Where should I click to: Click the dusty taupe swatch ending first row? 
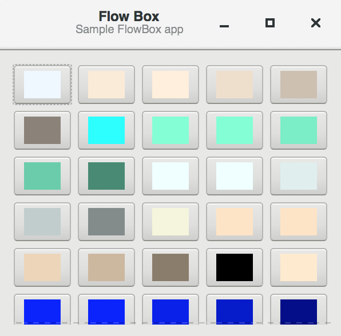point(299,85)
